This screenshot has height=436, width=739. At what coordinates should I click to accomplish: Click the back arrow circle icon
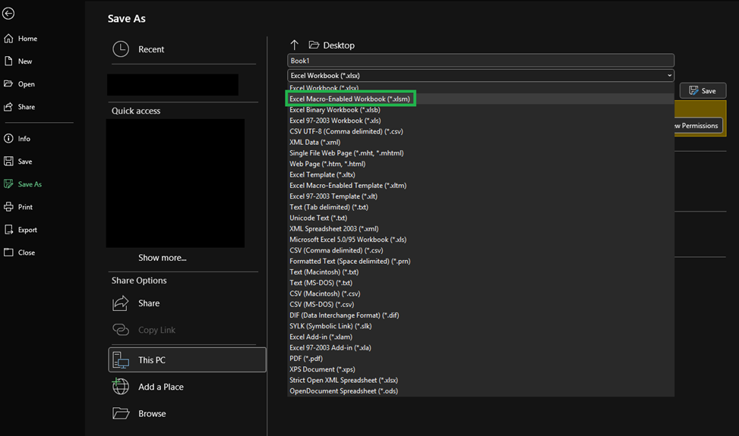pos(8,14)
